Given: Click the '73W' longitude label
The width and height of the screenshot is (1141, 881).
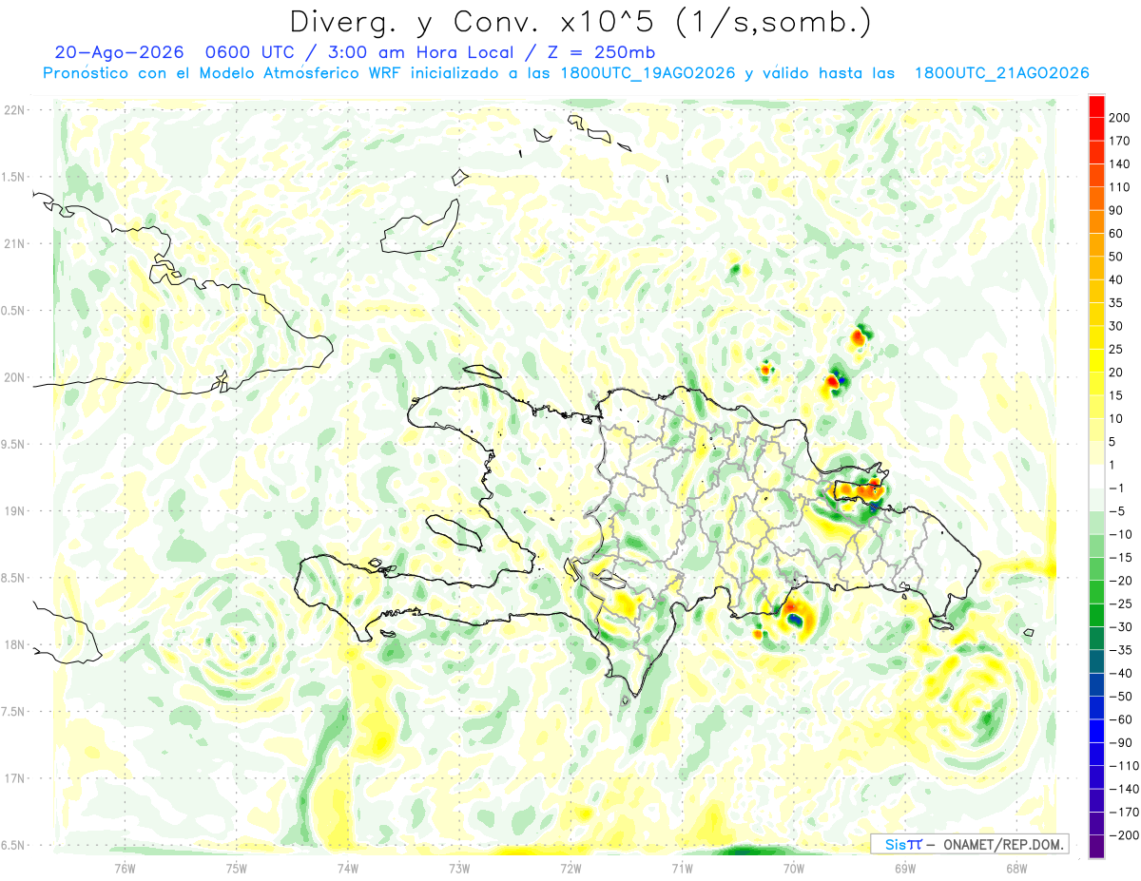Looking at the screenshot, I should click(x=459, y=868).
